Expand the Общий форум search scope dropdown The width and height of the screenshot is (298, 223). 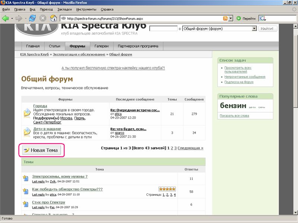pos(254,28)
